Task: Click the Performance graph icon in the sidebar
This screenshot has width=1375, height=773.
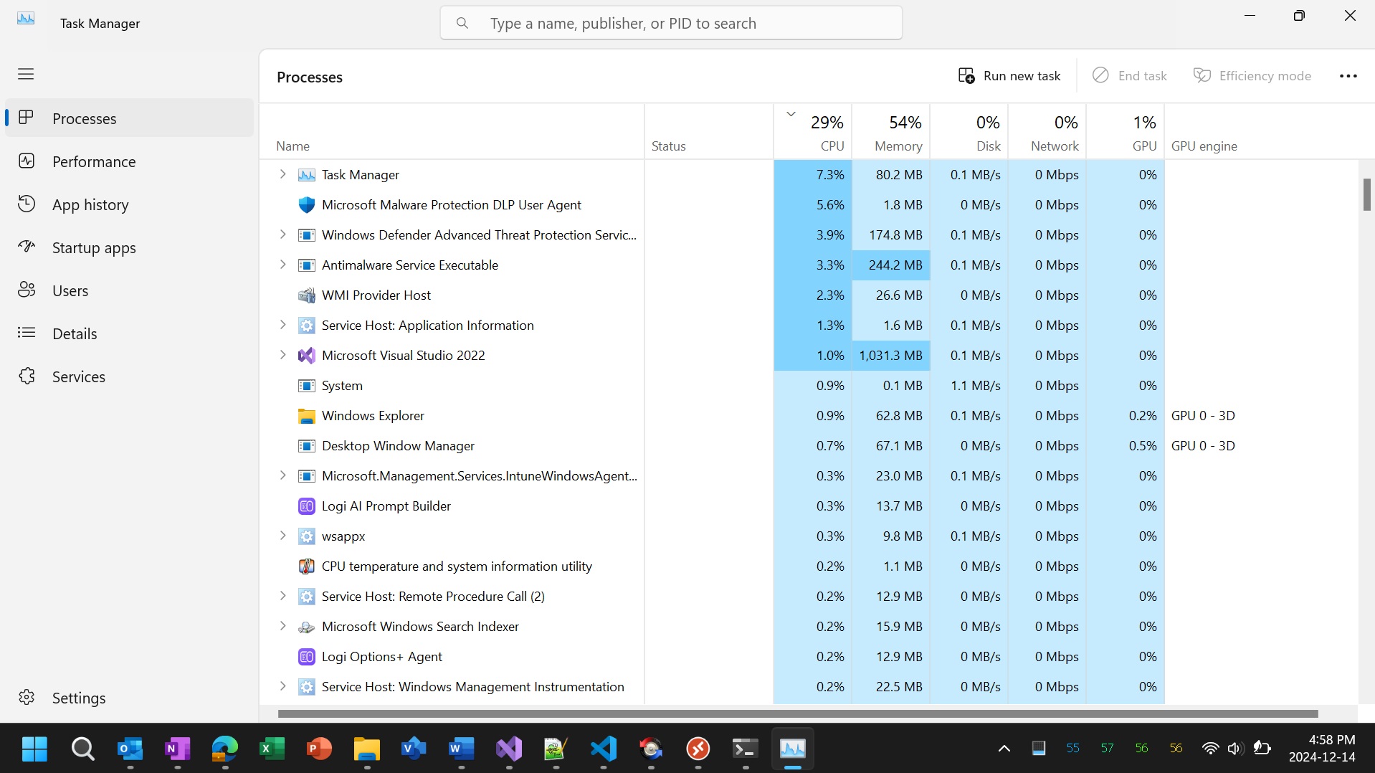Action: pyautogui.click(x=27, y=161)
